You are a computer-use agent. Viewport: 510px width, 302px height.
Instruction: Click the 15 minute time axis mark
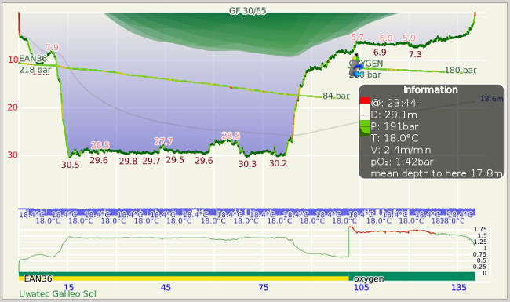coord(68,287)
